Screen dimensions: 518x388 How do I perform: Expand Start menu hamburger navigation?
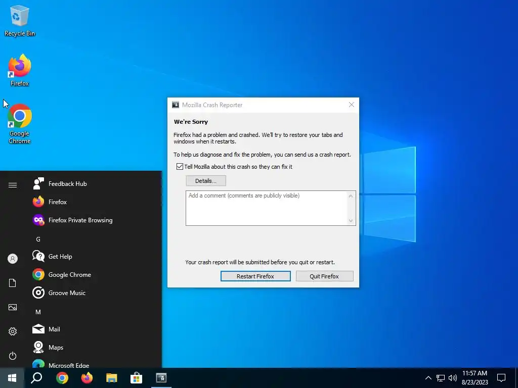(x=13, y=185)
